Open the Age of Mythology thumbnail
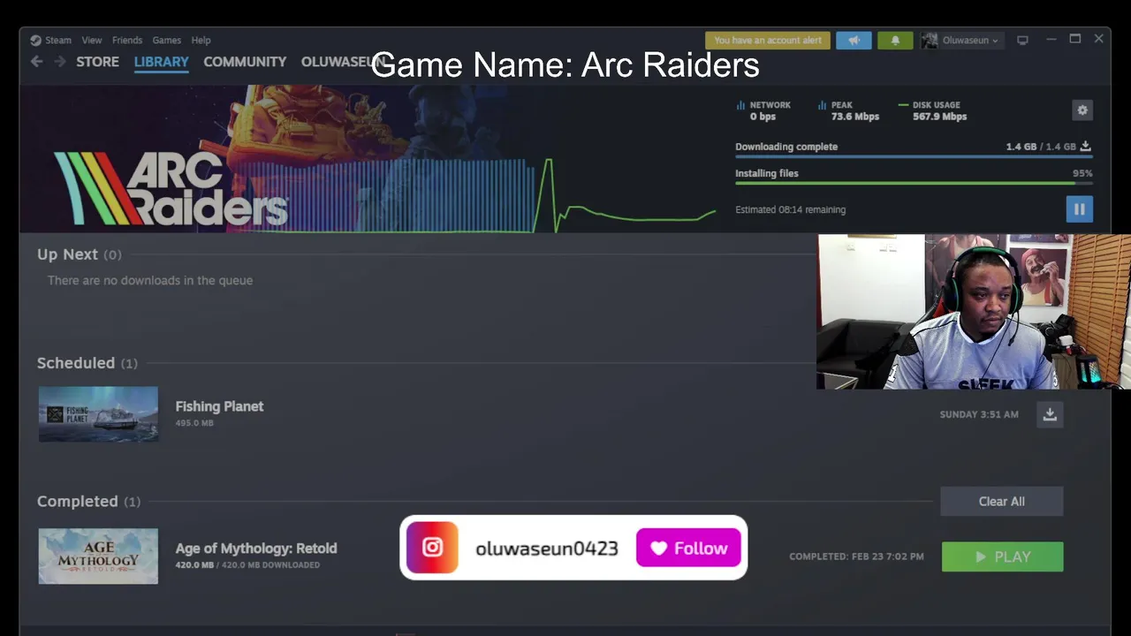Viewport: 1131px width, 636px height. [x=98, y=556]
